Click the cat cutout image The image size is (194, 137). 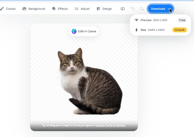(90, 81)
